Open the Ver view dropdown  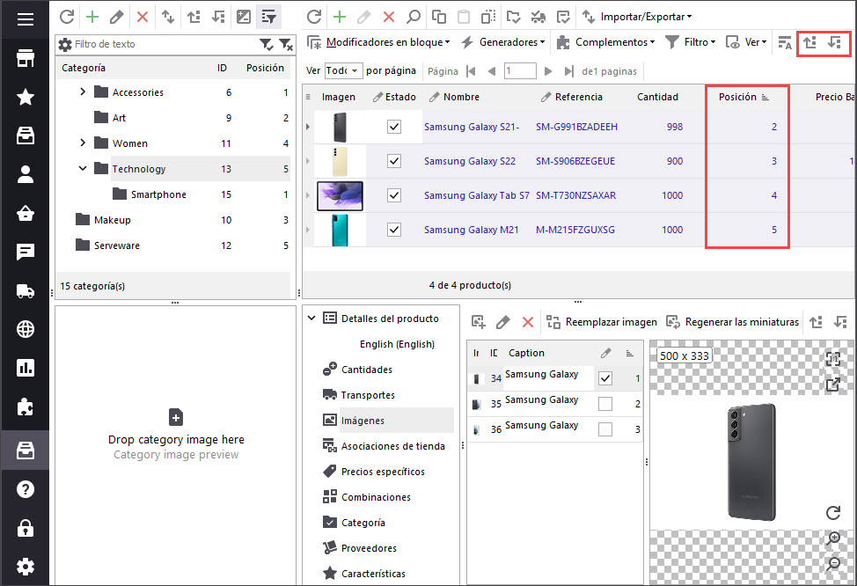(746, 42)
